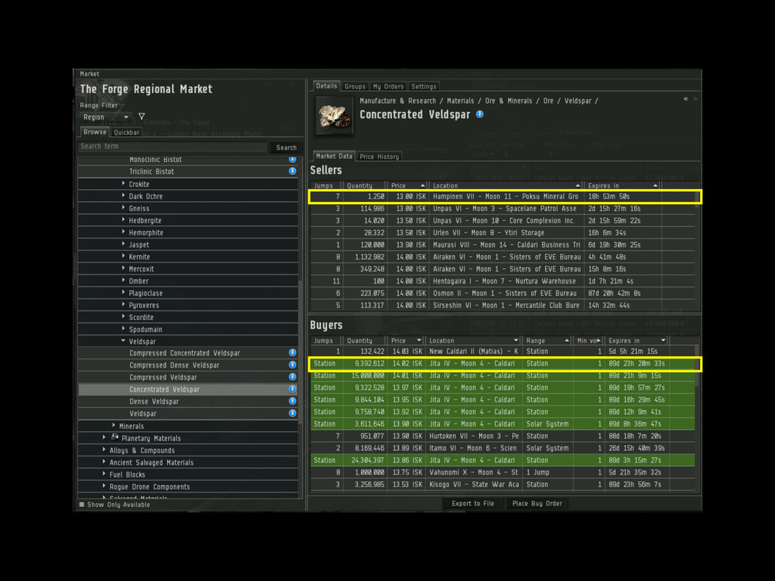Image resolution: width=775 pixels, height=581 pixels.
Task: Toggle Show Only Available checkbox
Action: 82,505
